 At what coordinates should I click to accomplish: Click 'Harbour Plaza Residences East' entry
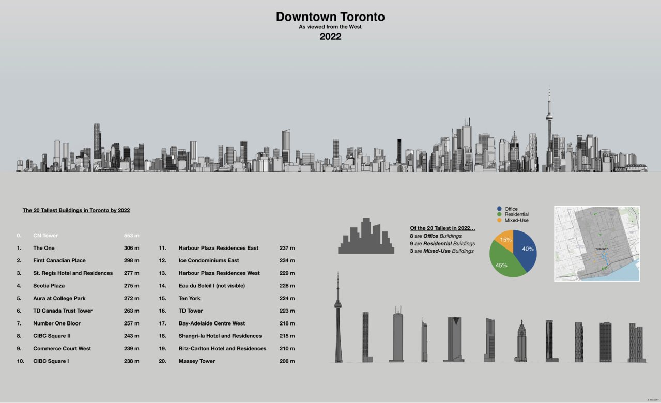click(x=219, y=248)
